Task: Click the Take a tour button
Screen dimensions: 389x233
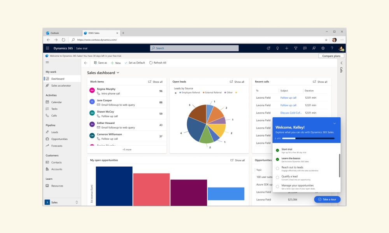Action: pyautogui.click(x=327, y=199)
